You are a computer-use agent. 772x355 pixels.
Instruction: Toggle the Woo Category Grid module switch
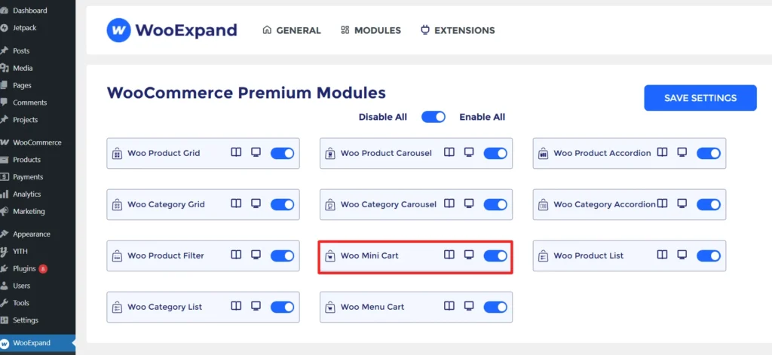[x=283, y=205]
